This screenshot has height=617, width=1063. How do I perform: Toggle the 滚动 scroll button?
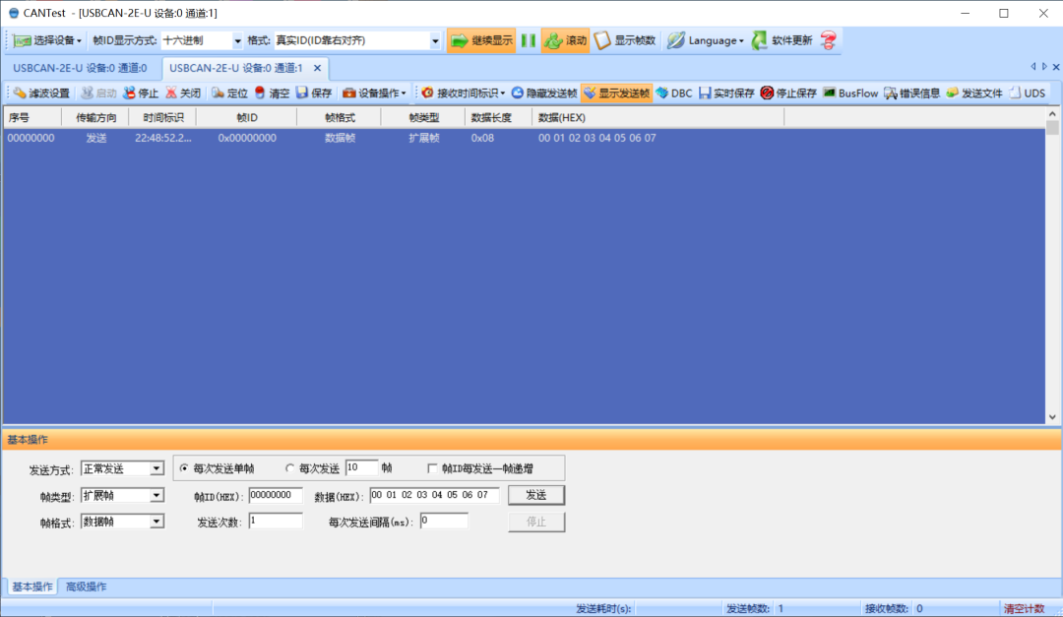pyautogui.click(x=565, y=40)
